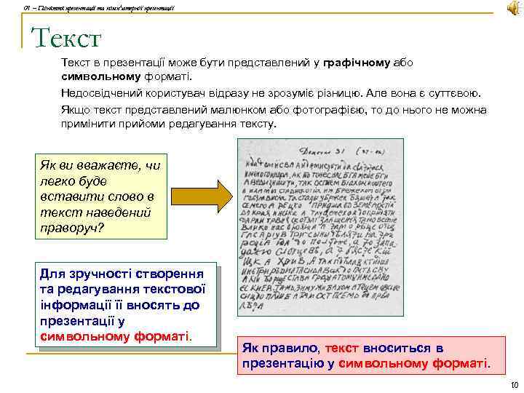Image resolution: width=524 pixels, height=393 pixels.
Task: Click the handwritten manuscript image
Action: pos(320,228)
